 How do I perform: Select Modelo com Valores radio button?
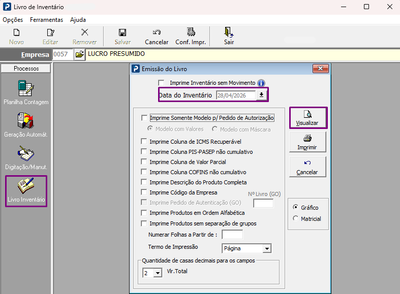coord(150,128)
